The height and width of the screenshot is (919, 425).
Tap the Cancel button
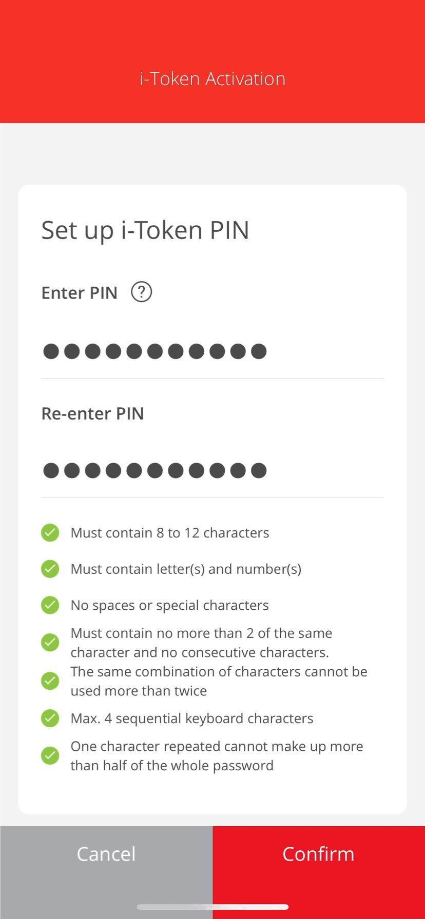coord(106,854)
